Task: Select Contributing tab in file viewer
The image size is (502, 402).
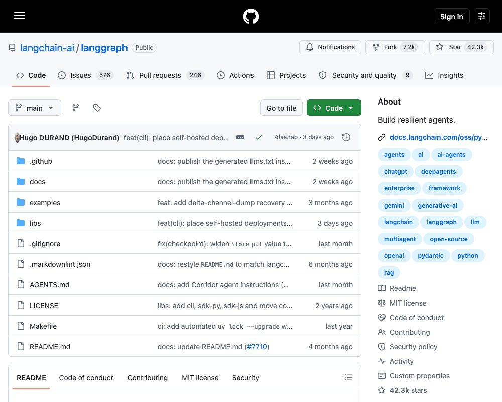Action: pos(147,378)
